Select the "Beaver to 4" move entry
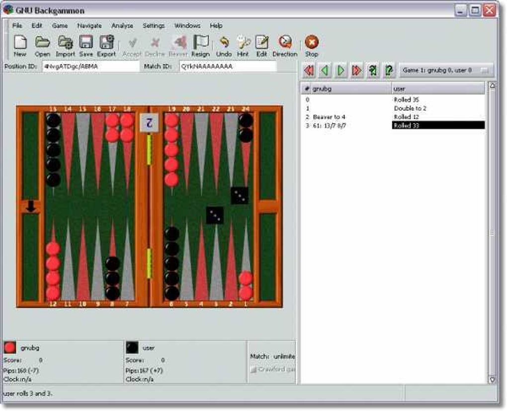The height and width of the screenshot is (411, 507). 329,117
